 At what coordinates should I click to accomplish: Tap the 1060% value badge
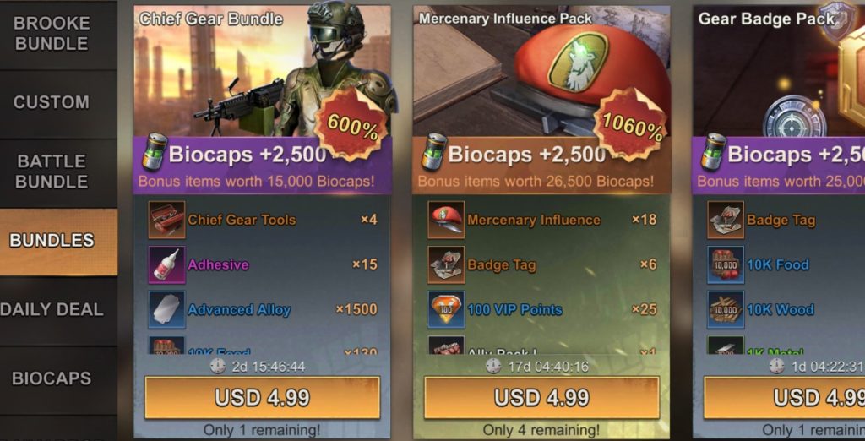[x=632, y=127]
